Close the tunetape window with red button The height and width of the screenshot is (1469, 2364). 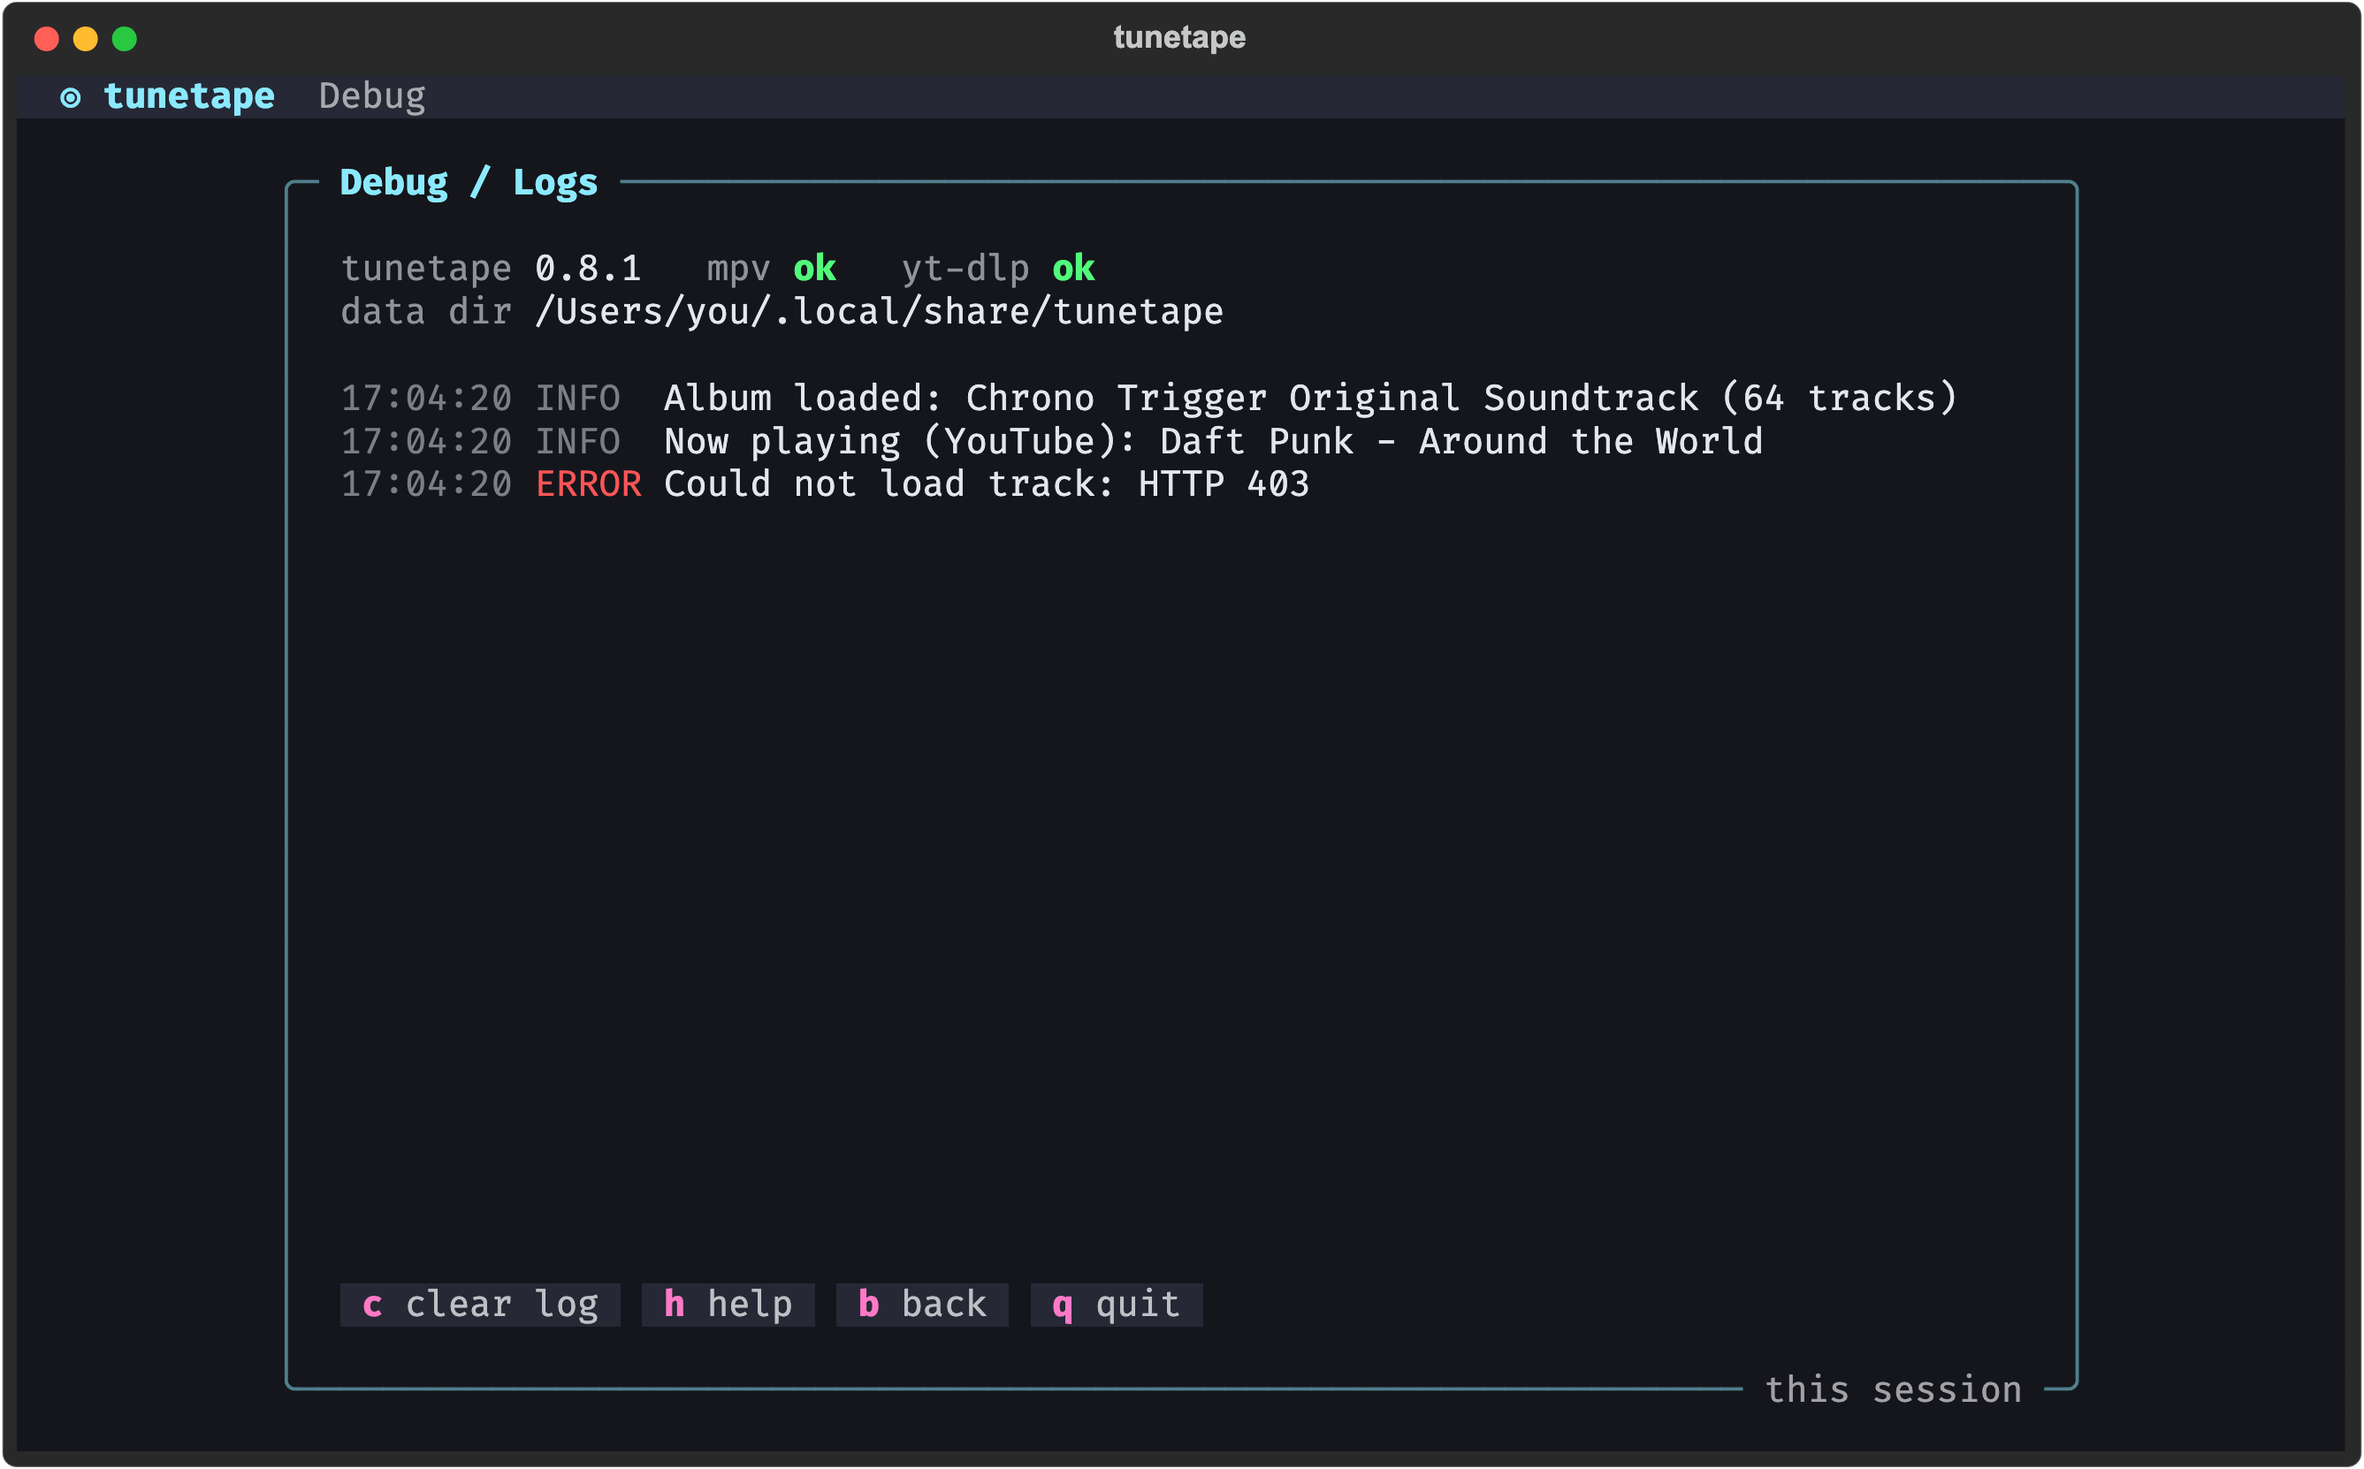47,39
